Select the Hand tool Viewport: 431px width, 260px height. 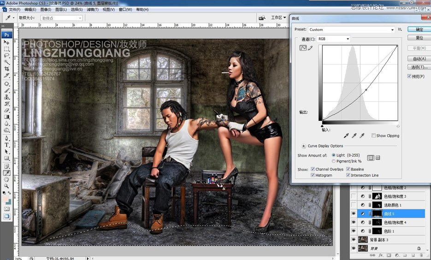pos(6,179)
